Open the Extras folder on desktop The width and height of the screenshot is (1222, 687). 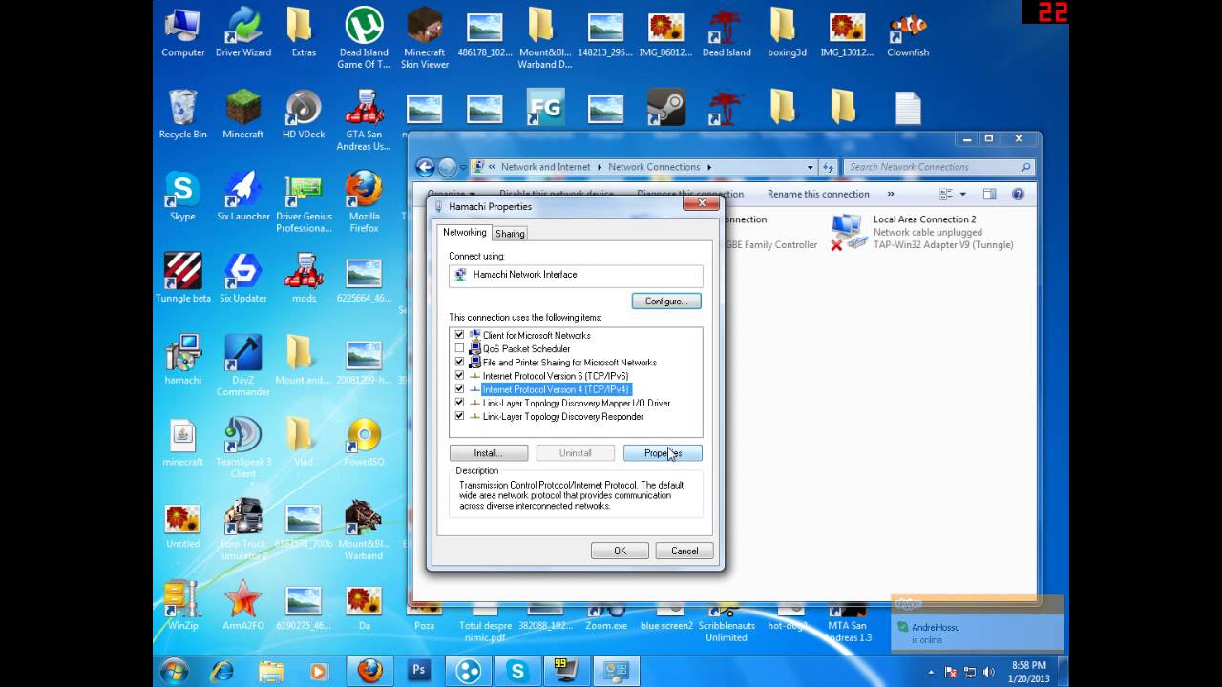pyautogui.click(x=304, y=33)
